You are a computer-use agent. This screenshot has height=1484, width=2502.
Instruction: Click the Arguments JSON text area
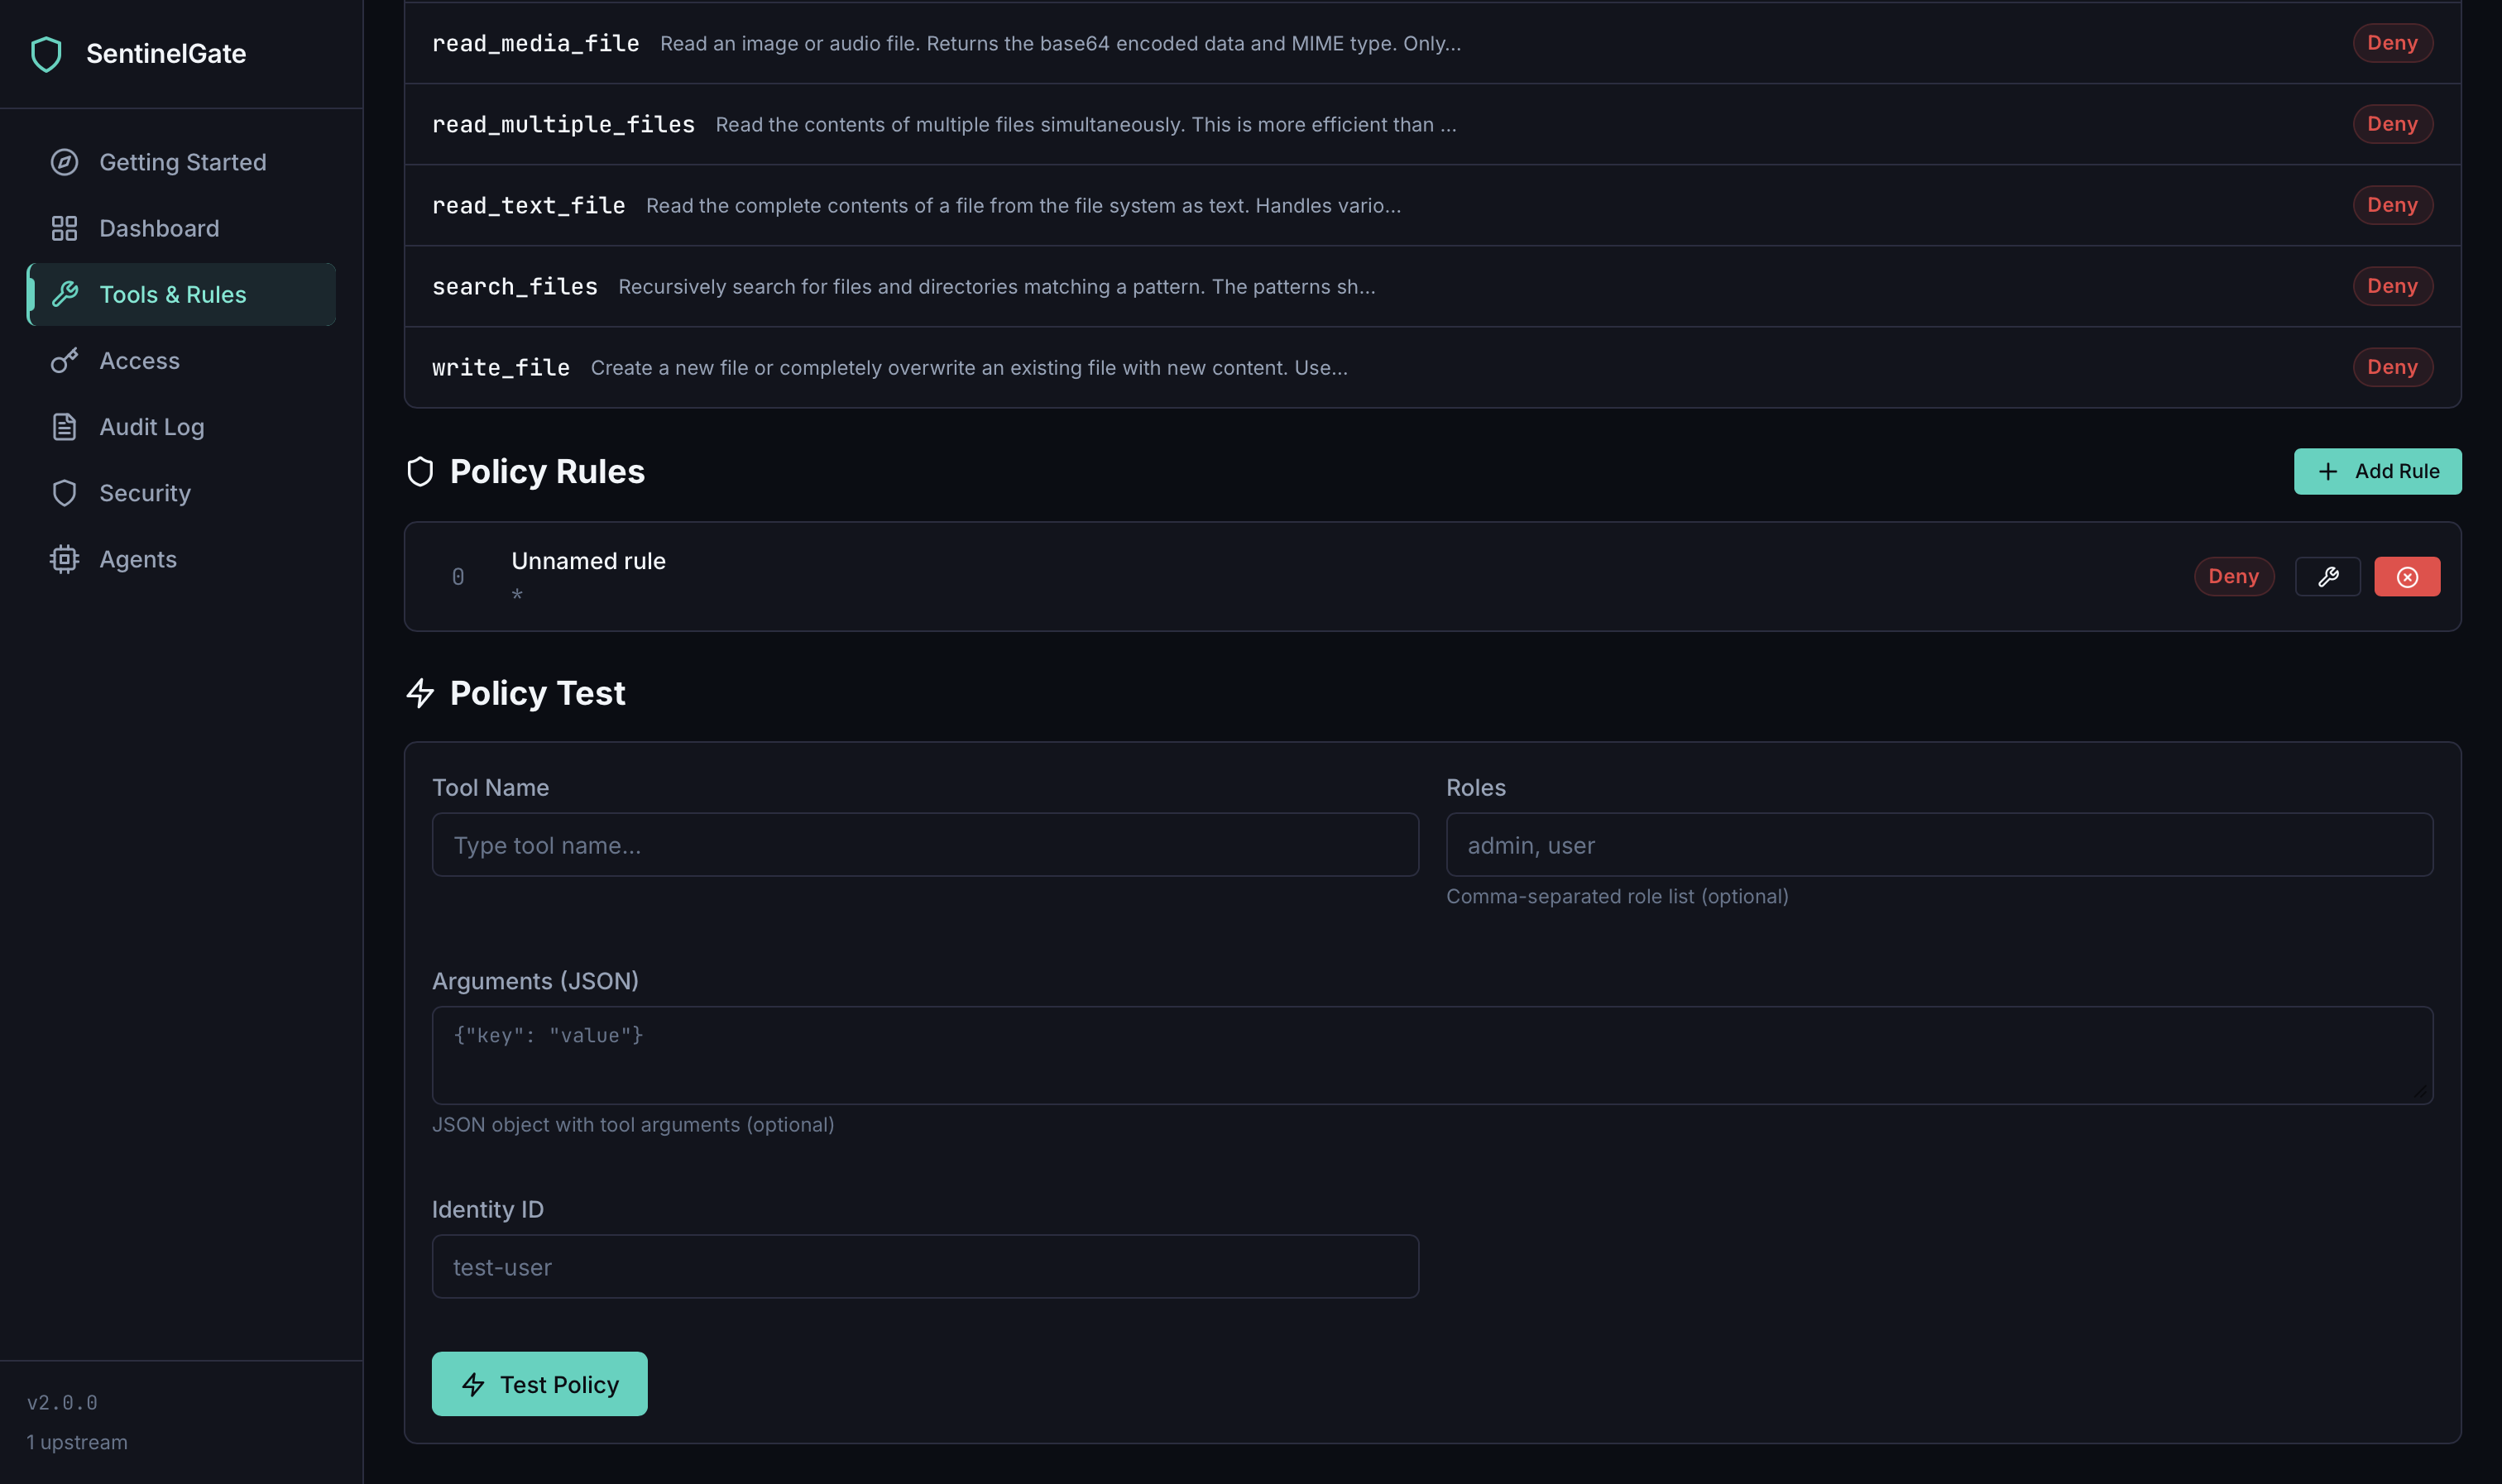[1431, 1055]
